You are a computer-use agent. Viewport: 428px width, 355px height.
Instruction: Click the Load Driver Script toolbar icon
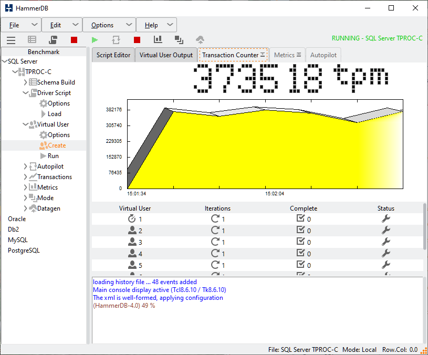[x=53, y=39]
